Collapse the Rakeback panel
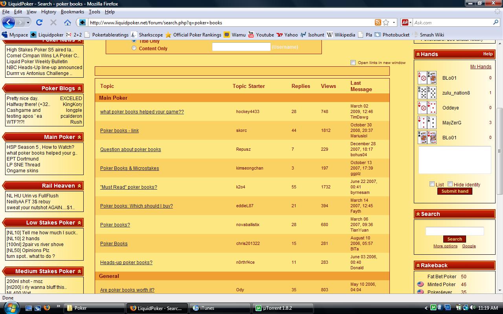Viewport: 503px width, 314px height. (x=418, y=265)
